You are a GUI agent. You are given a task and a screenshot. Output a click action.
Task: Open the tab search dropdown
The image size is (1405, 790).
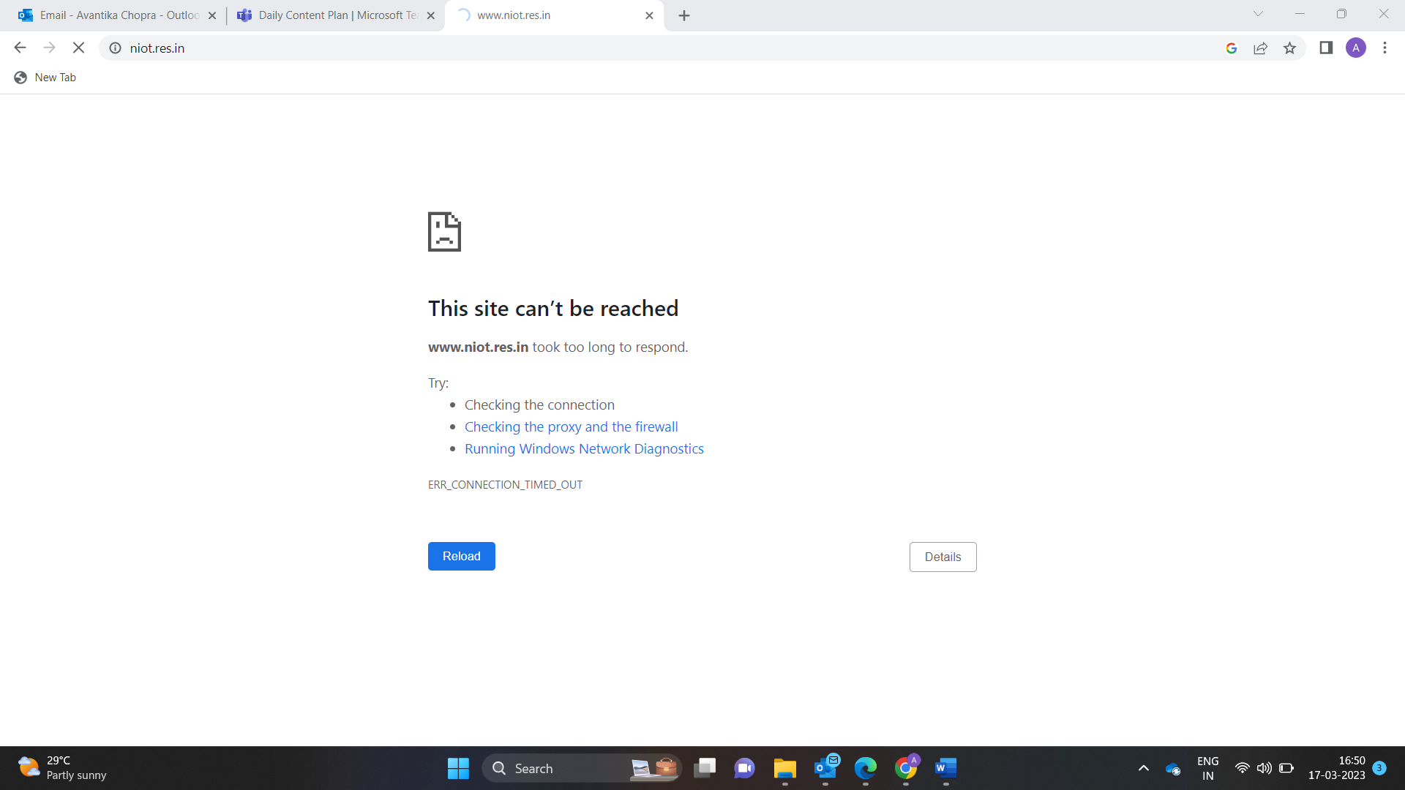[1258, 14]
